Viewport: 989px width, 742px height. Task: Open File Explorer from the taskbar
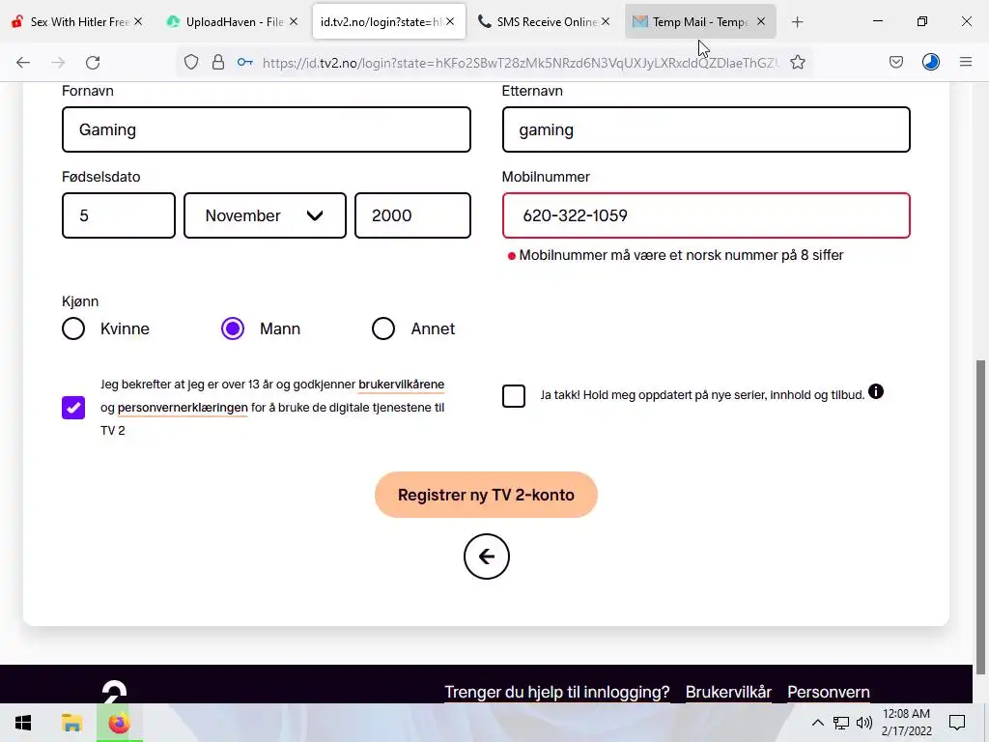(71, 723)
